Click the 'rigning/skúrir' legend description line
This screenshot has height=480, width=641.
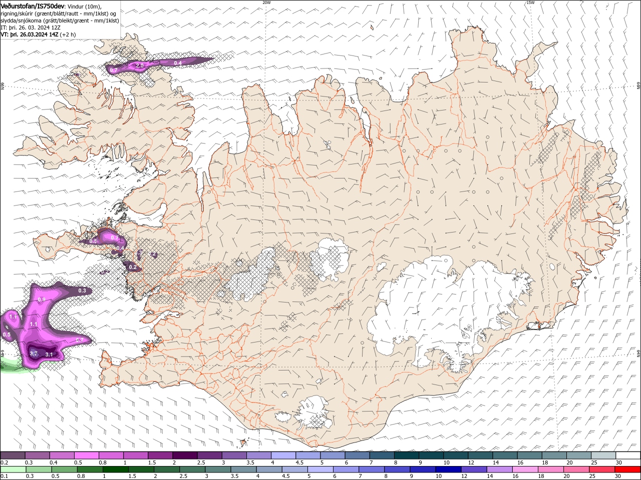(x=58, y=13)
